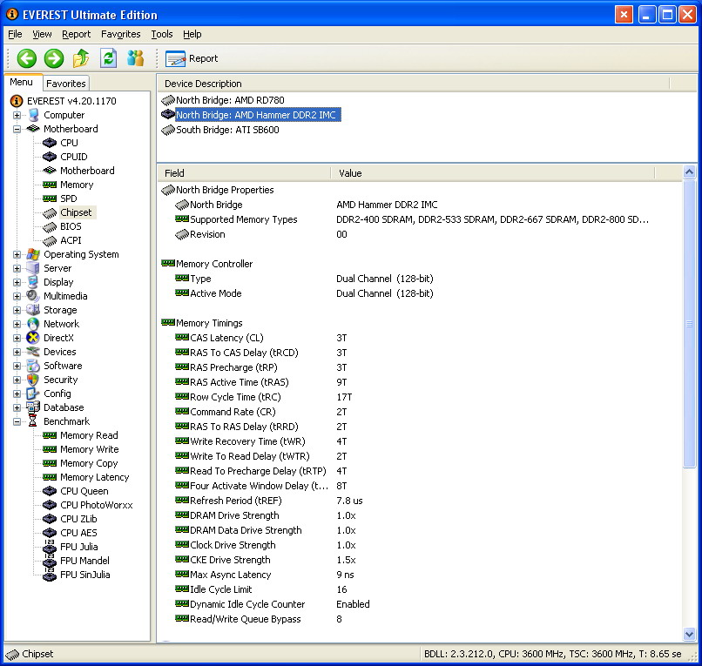Click the Chipset chip icon in tree
The image size is (702, 666).
[x=50, y=213]
